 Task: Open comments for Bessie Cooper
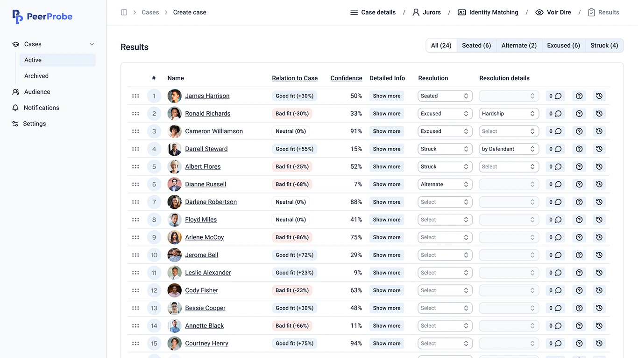(555, 308)
